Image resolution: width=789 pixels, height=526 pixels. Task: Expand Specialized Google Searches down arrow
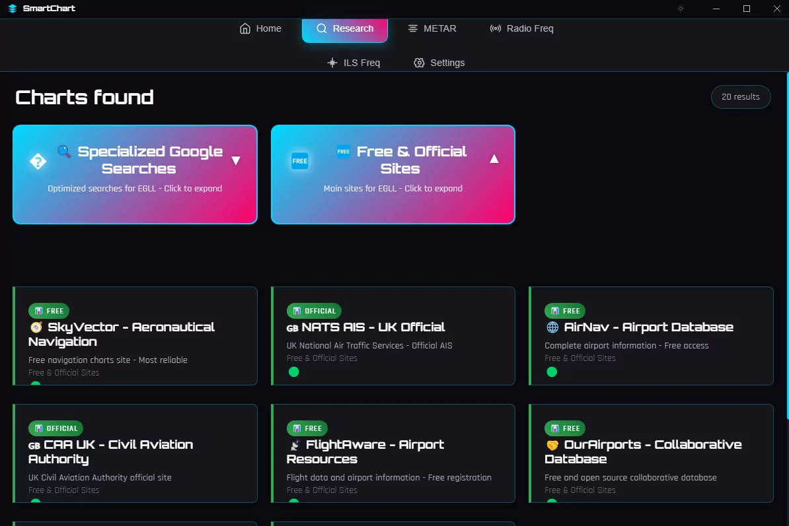(x=236, y=160)
